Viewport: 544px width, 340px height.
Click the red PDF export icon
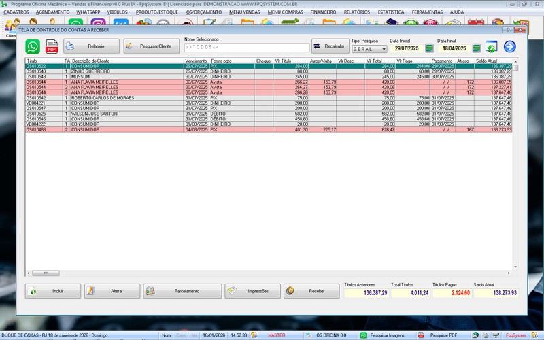(x=52, y=46)
